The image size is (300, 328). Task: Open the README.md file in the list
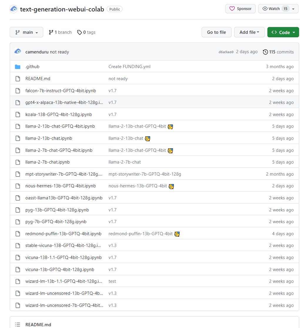(x=38, y=79)
